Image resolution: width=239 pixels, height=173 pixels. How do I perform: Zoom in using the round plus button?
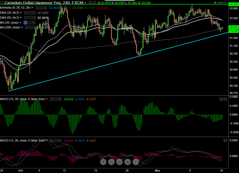coord(128,162)
